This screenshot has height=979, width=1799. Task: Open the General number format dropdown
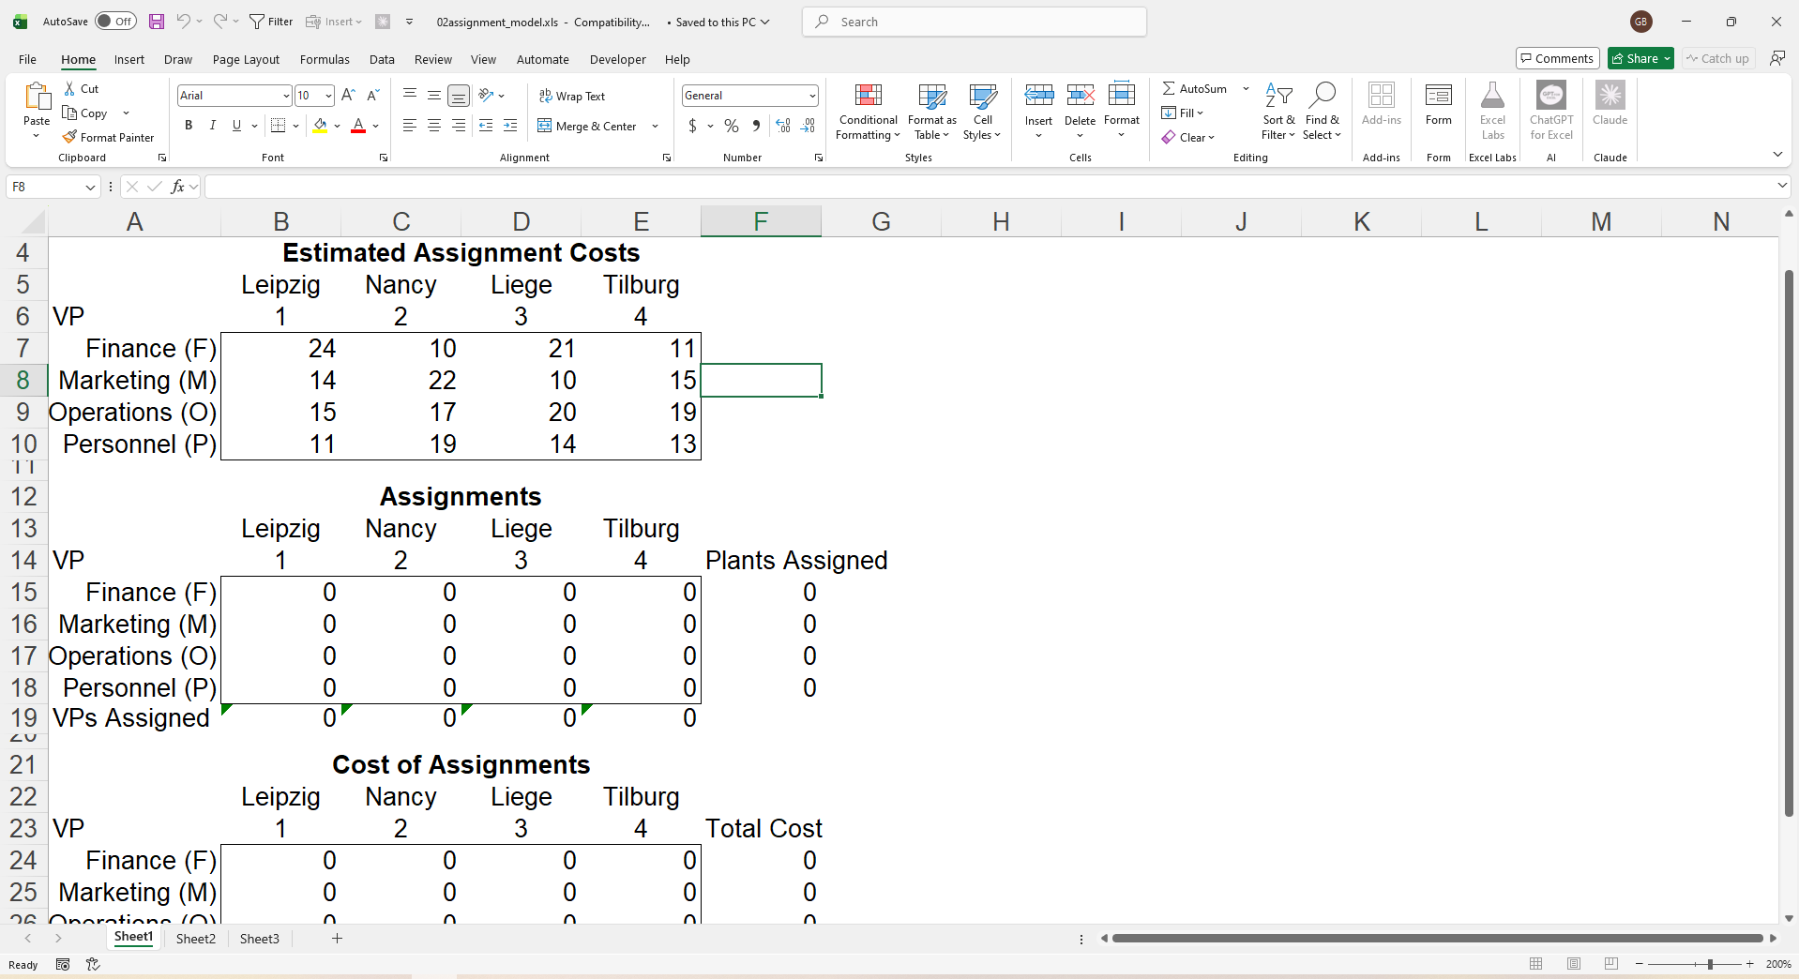(812, 96)
